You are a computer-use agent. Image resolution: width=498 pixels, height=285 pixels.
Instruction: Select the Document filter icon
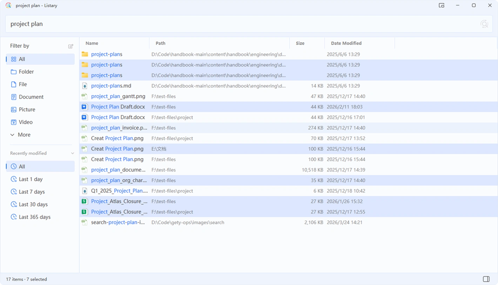pyautogui.click(x=14, y=97)
